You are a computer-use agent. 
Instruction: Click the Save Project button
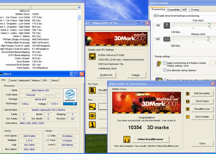(202, 101)
